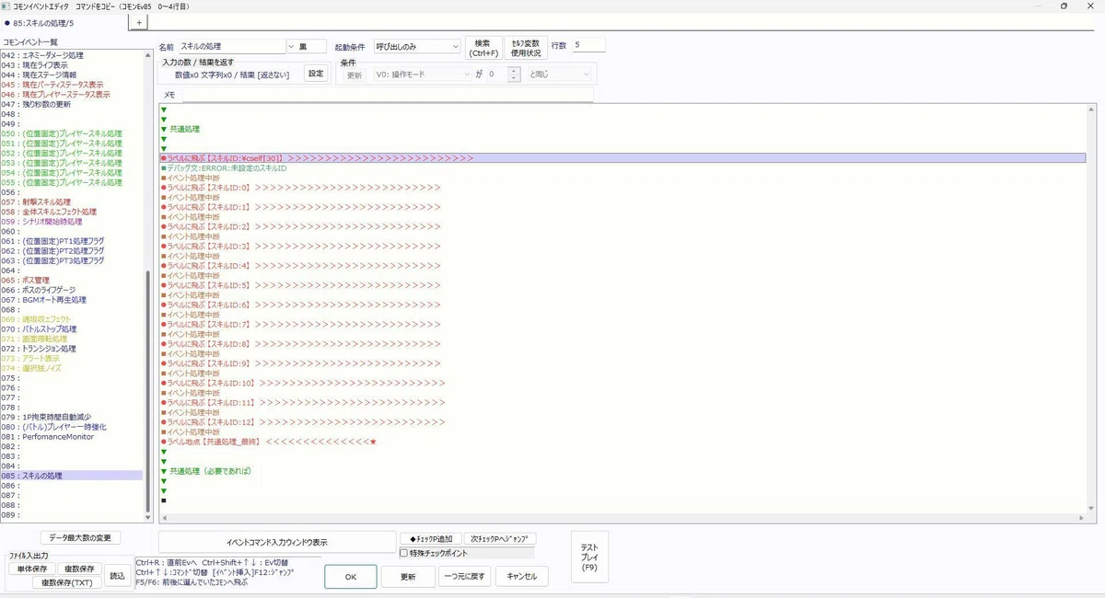Screen dimensions: 1105x598
Task: Open the 起動条件 dropdown set to 呼び出しのみ
Action: tap(417, 46)
